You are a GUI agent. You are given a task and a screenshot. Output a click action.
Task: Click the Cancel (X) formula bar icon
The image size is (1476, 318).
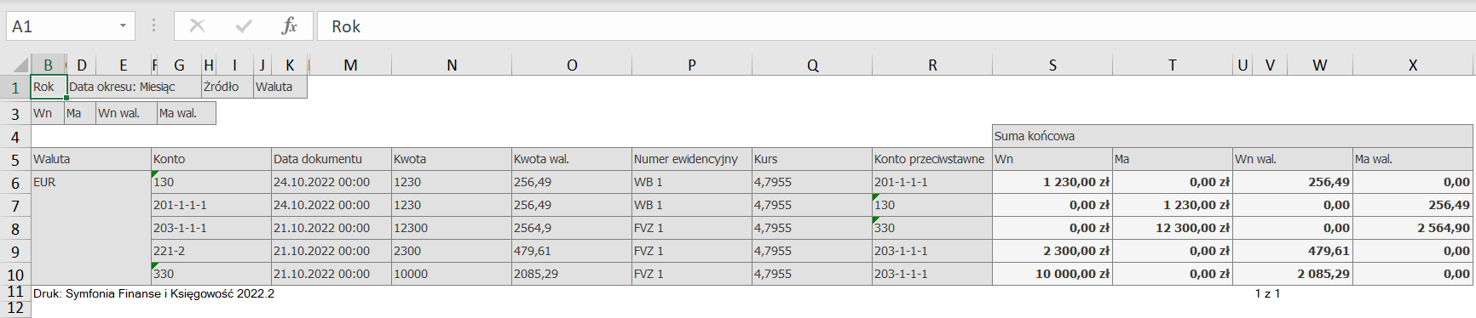click(x=197, y=26)
